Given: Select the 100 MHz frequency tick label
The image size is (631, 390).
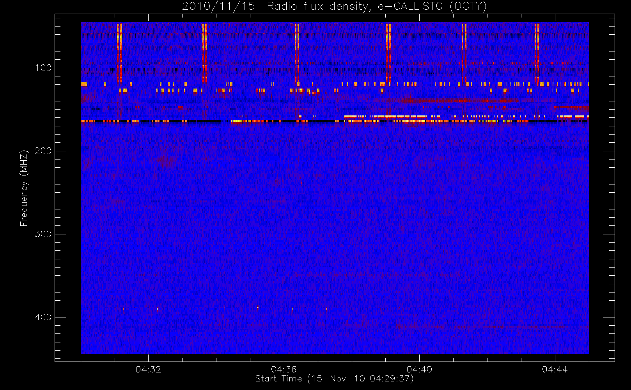Looking at the screenshot, I should [x=43, y=68].
